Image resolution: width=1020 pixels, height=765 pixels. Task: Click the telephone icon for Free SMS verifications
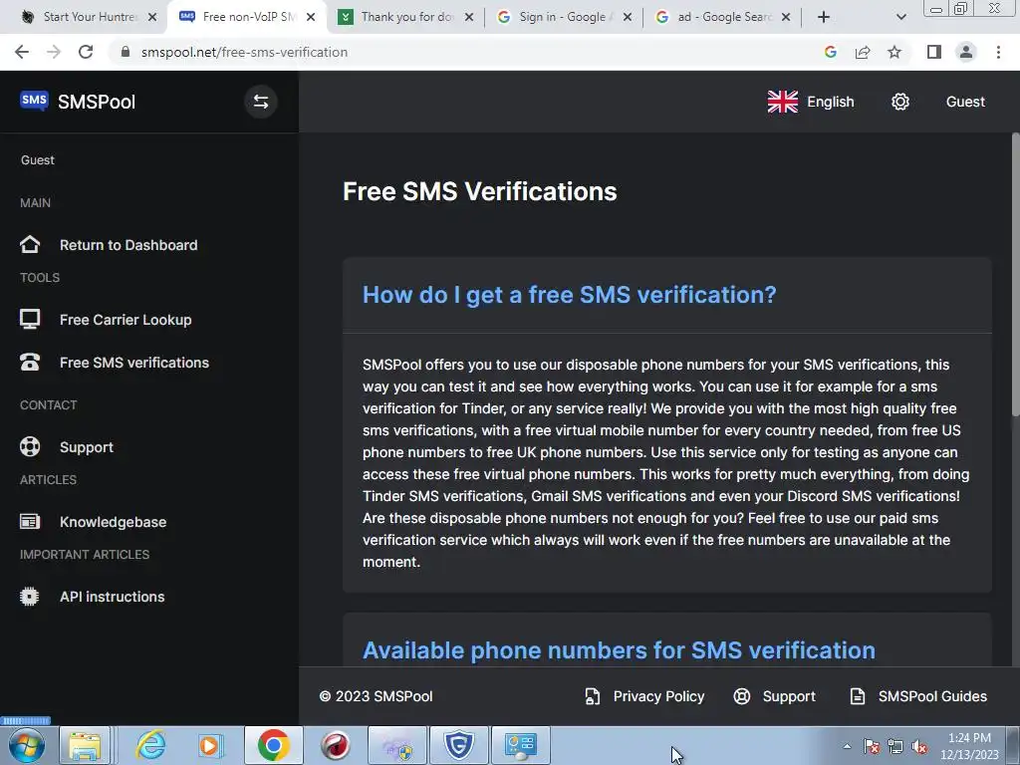(30, 363)
